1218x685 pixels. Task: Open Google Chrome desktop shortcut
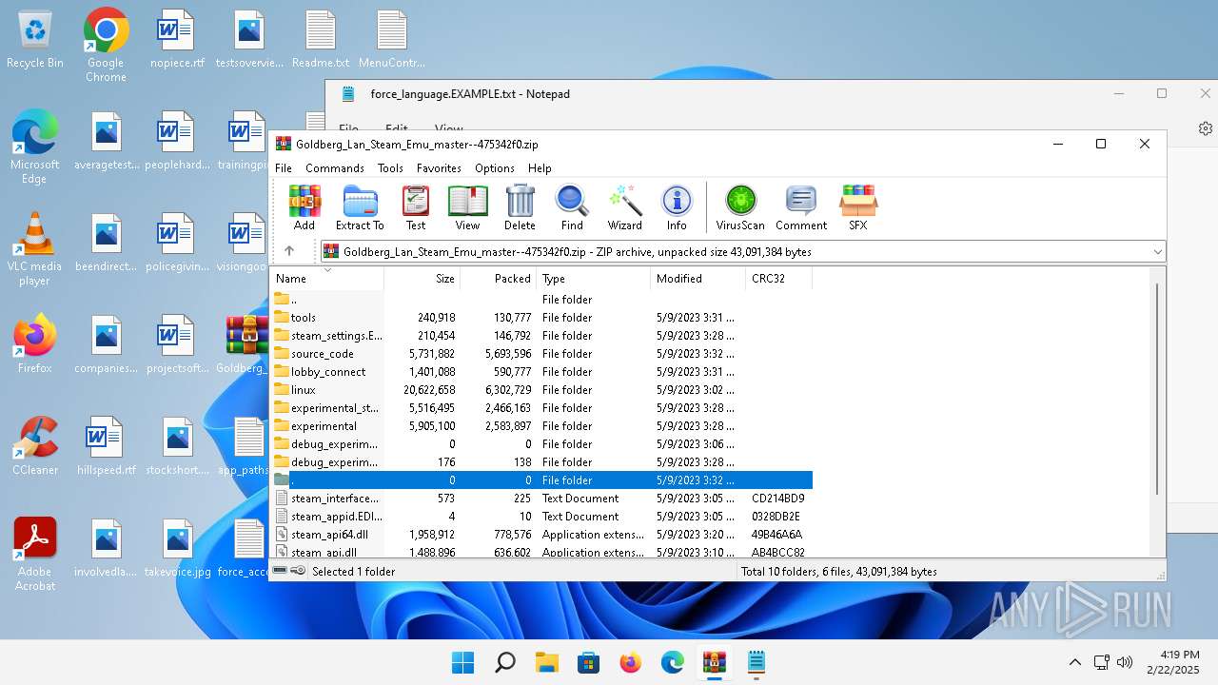(x=106, y=45)
